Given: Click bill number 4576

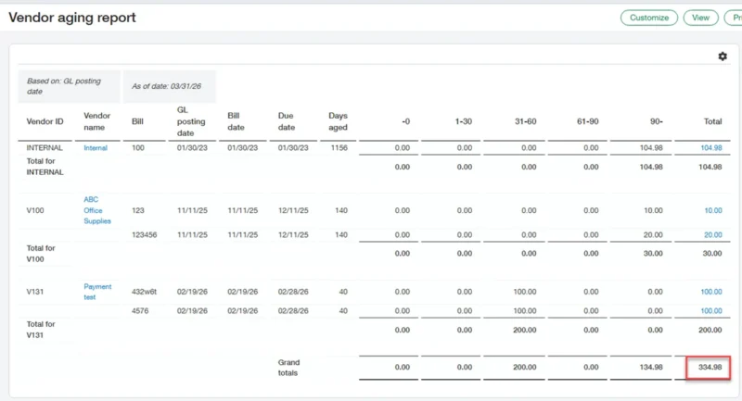Looking at the screenshot, I should (x=140, y=311).
